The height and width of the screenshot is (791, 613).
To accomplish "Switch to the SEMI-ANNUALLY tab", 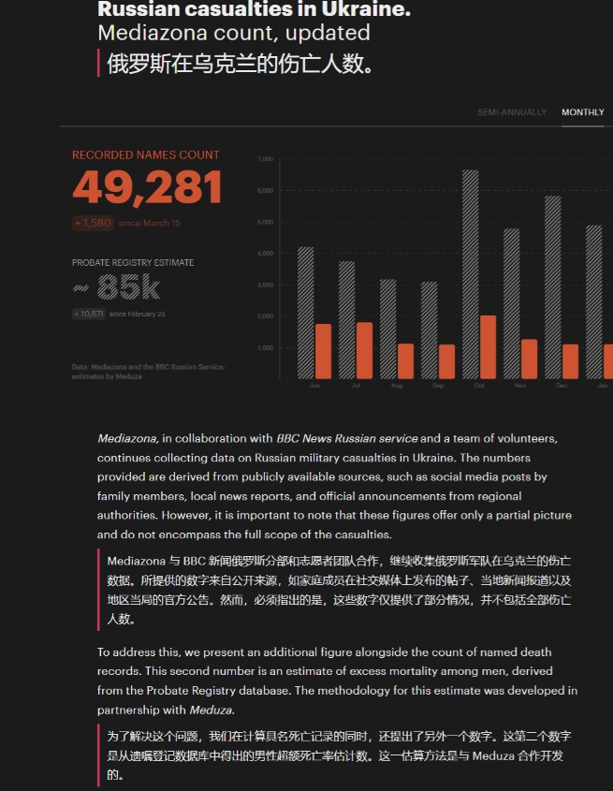I will [512, 112].
